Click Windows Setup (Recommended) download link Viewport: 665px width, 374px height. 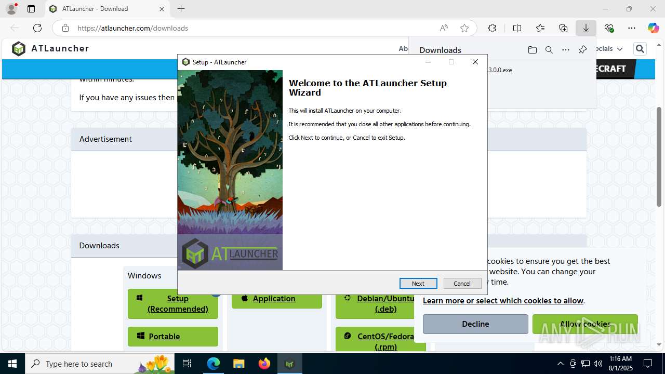click(173, 303)
